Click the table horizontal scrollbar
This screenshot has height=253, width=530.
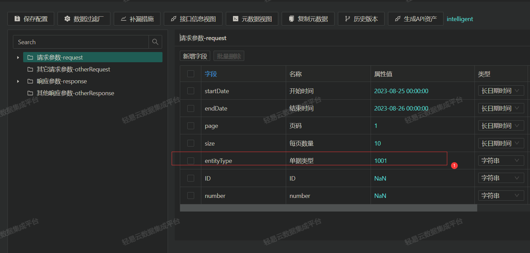click(328, 208)
